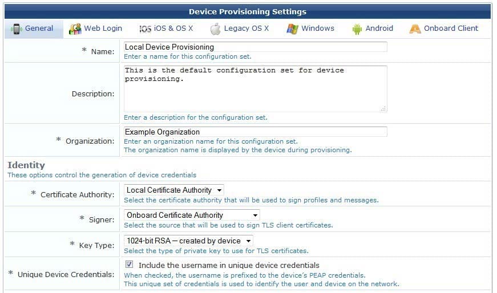
Task: Click the iOS logo icon
Action: point(145,29)
